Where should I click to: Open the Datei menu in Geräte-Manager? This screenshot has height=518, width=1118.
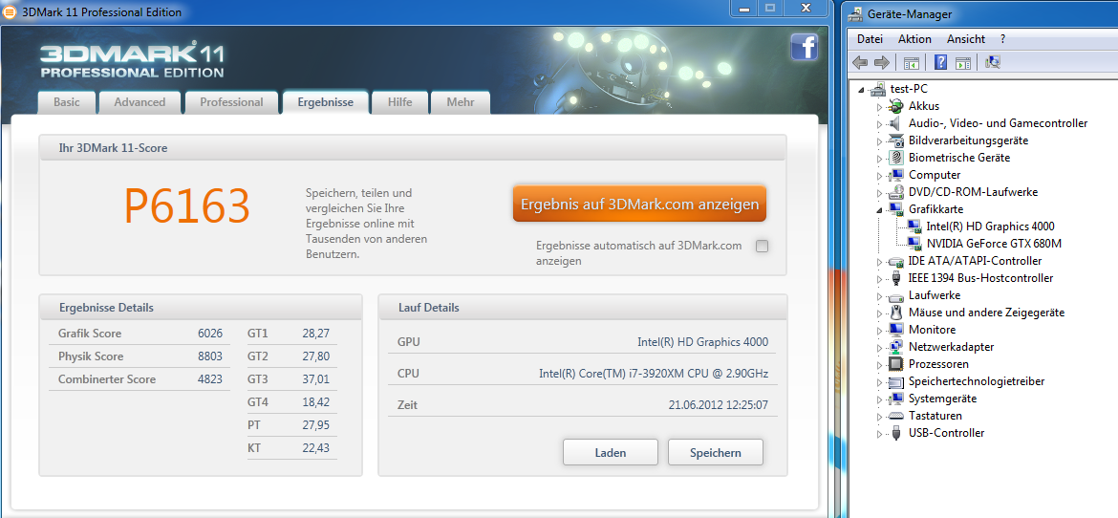[870, 39]
